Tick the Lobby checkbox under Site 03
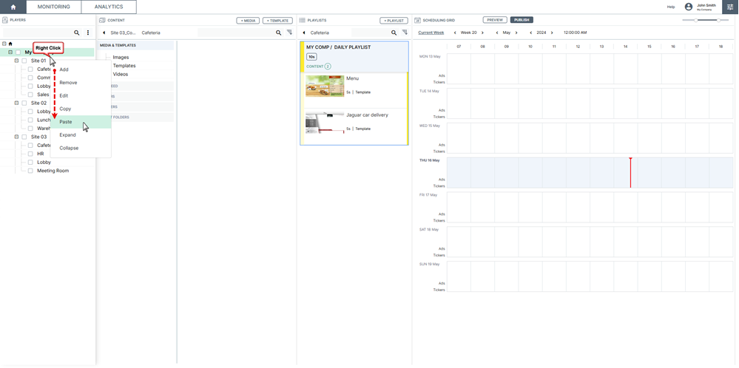Screen dimensions: 739x368 tap(30, 163)
